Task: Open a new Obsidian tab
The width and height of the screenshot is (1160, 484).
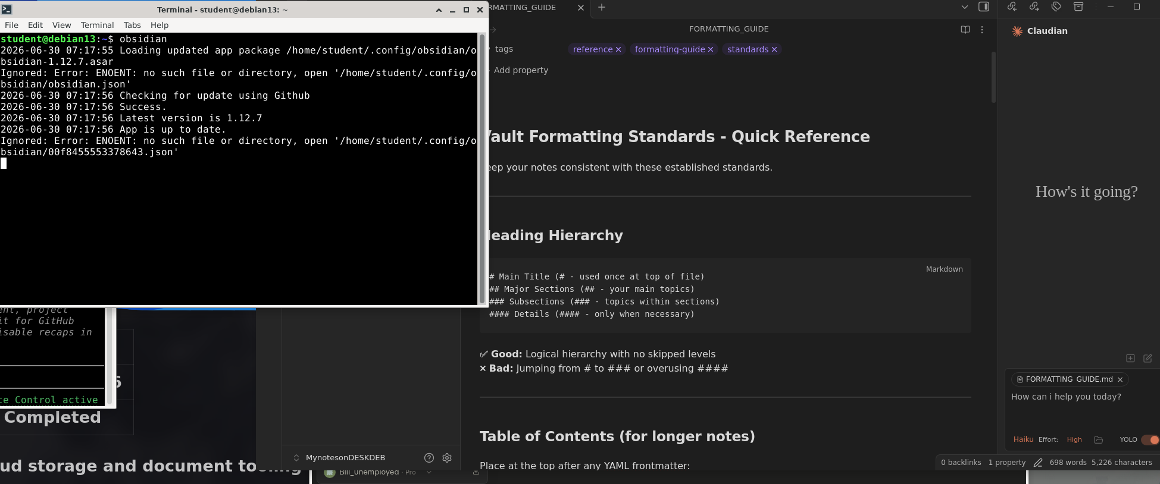Action: [601, 7]
